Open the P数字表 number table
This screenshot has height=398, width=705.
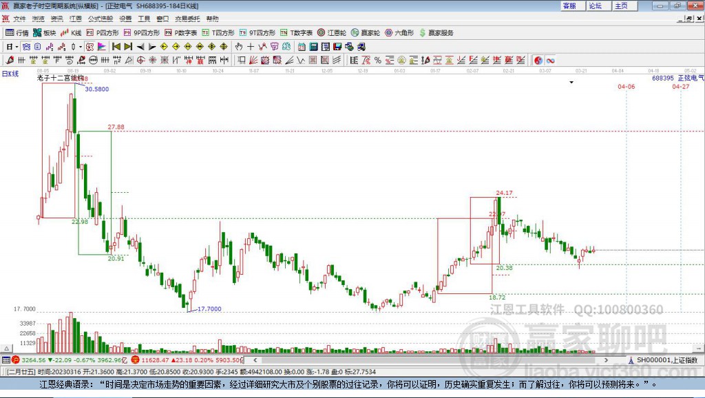(x=181, y=33)
